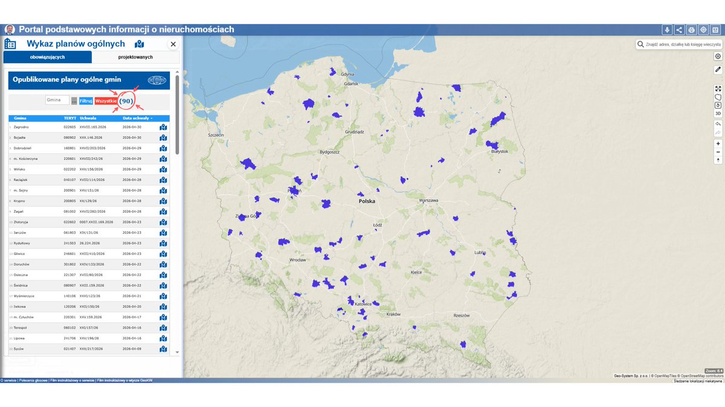Click the Doruchów row name

pos(21,264)
